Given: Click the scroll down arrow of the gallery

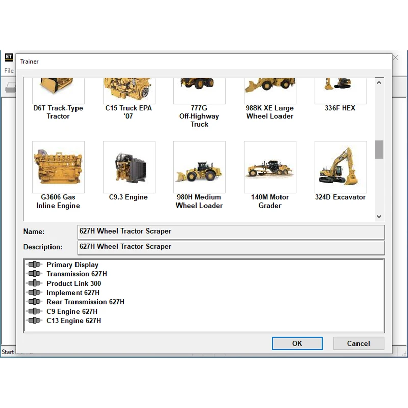Looking at the screenshot, I should coord(379,216).
